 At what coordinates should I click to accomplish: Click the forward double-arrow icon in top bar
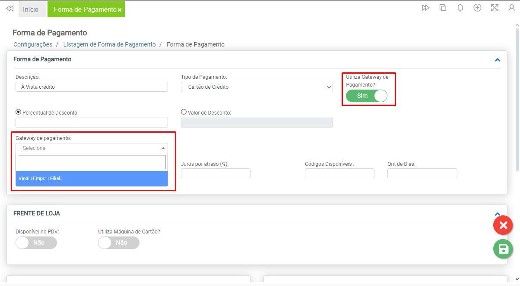425,8
